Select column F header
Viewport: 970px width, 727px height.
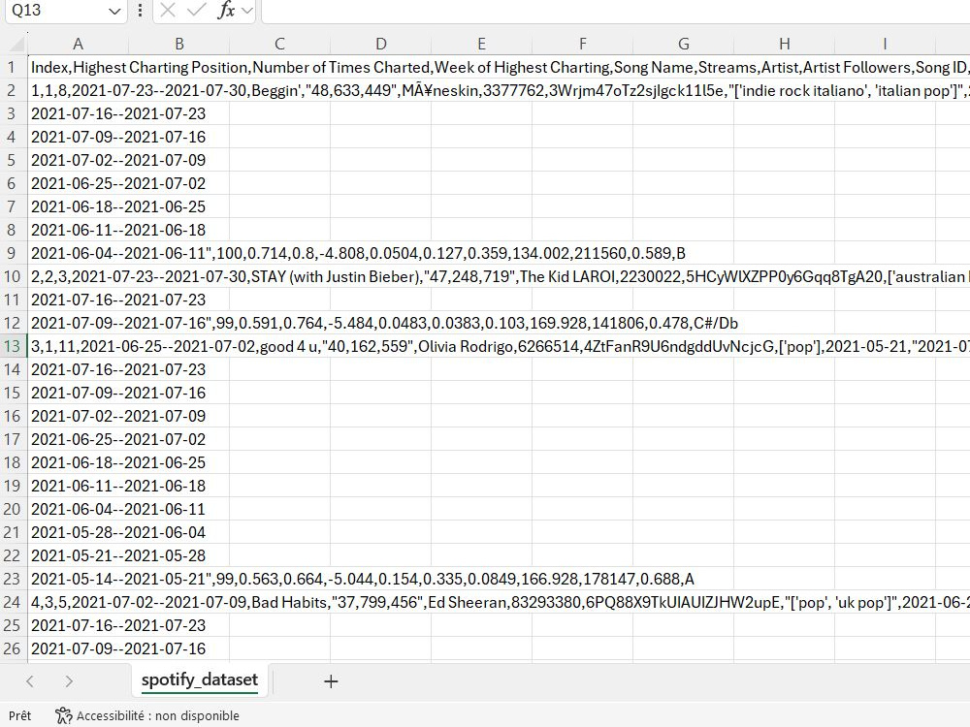coord(582,44)
